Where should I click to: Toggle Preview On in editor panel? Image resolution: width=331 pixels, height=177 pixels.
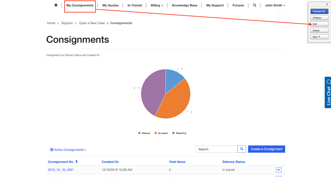(x=319, y=11)
